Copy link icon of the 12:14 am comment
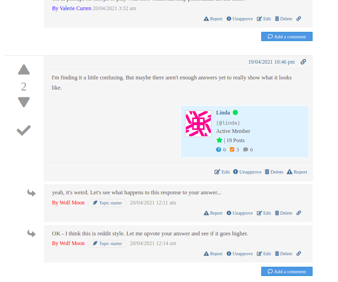The image size is (338, 282). [x=299, y=253]
